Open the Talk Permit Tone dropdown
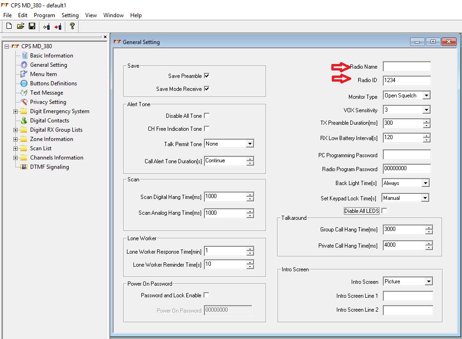Image resolution: width=462 pixels, height=339 pixels. [251, 143]
